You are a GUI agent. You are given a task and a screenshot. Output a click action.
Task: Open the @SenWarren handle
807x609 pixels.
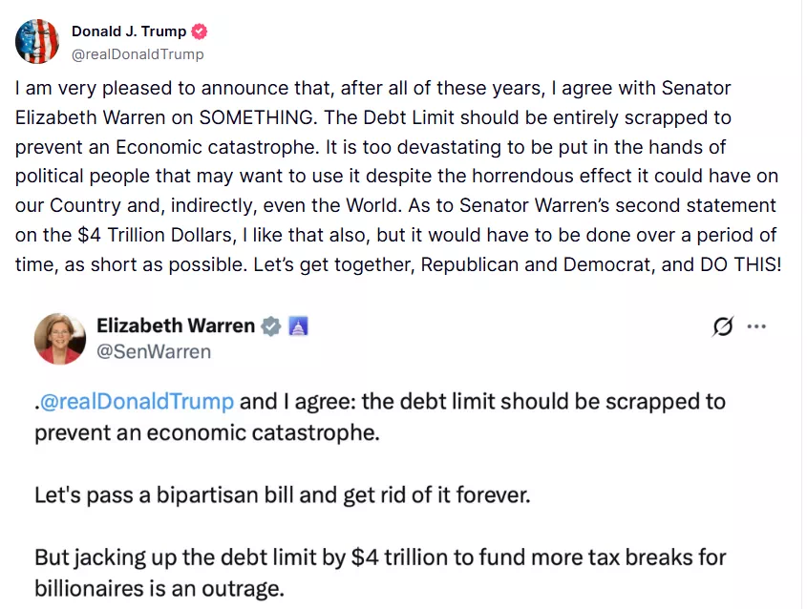154,352
